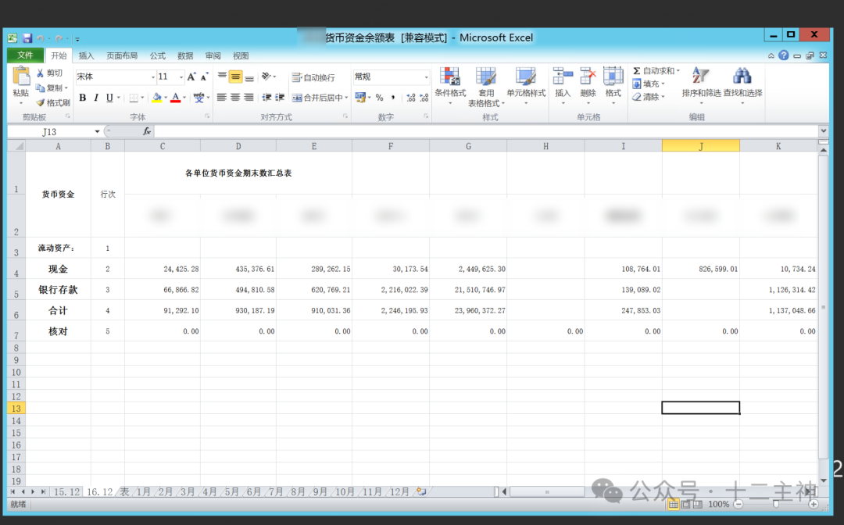The width and height of the screenshot is (844, 525).
Task: Open the font name dropdown showing 宋体
Action: [x=153, y=77]
